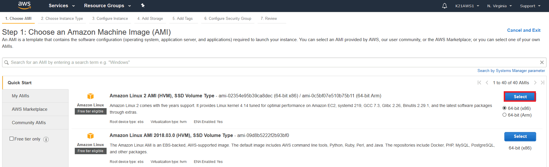549x167 pixels.
Task: Click the pin shortcut icon in navbar
Action: [x=143, y=6]
